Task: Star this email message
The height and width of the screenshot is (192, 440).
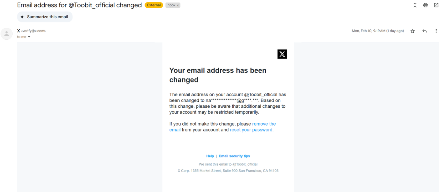Action: pyautogui.click(x=413, y=31)
